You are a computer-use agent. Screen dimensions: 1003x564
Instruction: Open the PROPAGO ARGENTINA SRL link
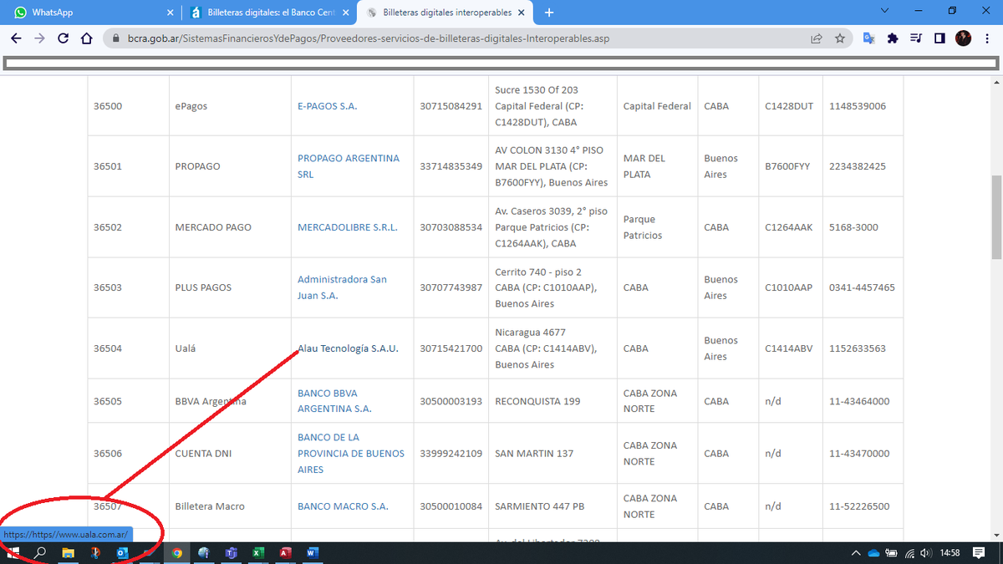[x=349, y=166]
